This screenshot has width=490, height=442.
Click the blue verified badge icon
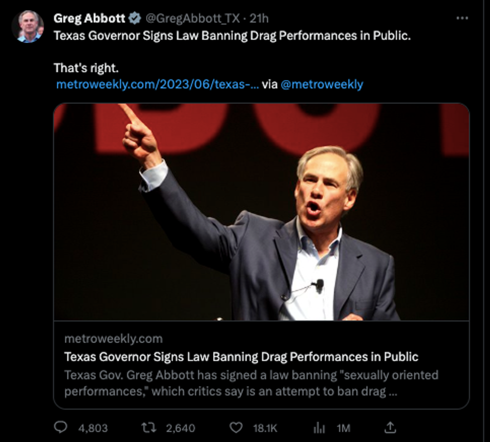pyautogui.click(x=134, y=18)
